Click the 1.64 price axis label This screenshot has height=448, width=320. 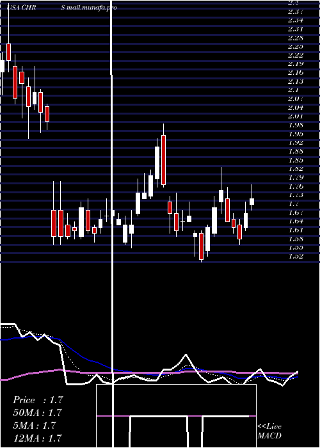(x=296, y=221)
